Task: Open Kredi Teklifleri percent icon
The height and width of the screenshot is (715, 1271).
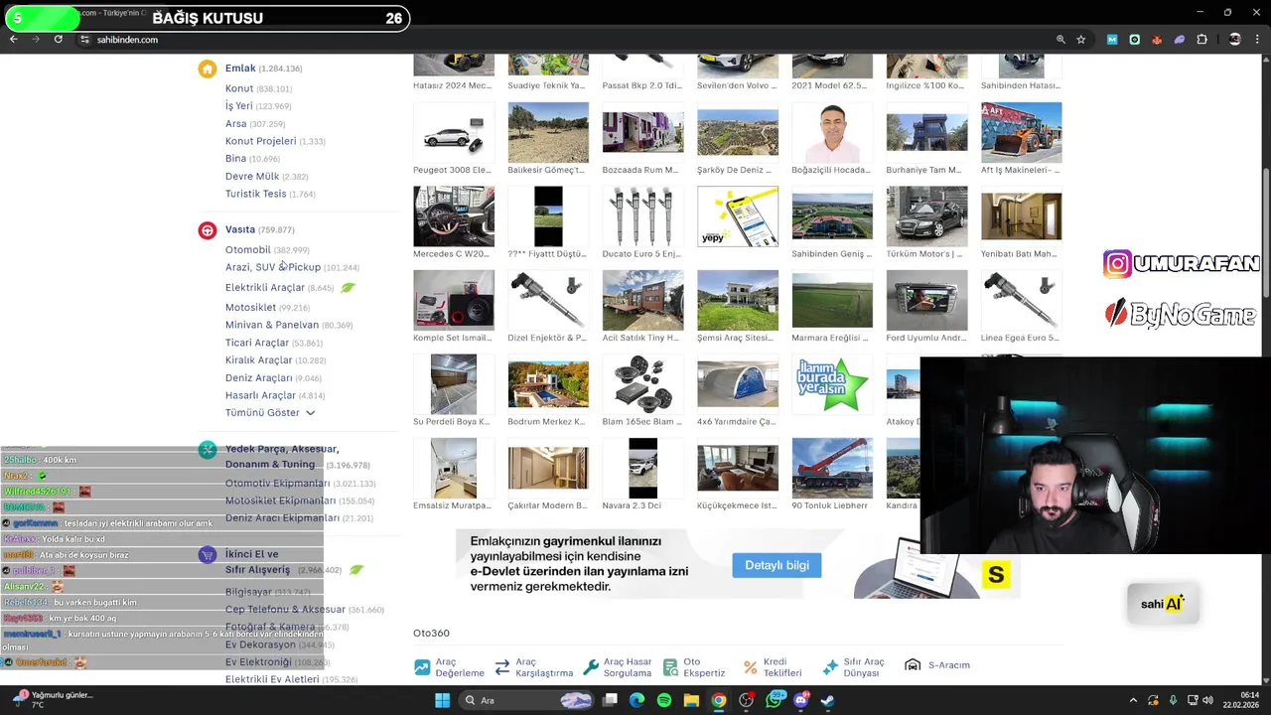Action: point(750,667)
